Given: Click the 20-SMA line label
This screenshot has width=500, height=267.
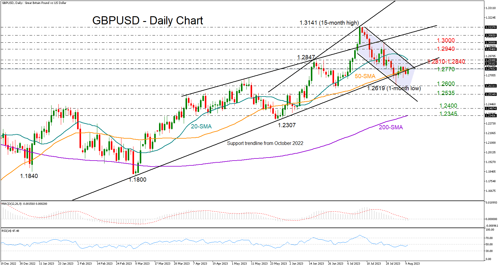Looking at the screenshot, I should (201, 127).
